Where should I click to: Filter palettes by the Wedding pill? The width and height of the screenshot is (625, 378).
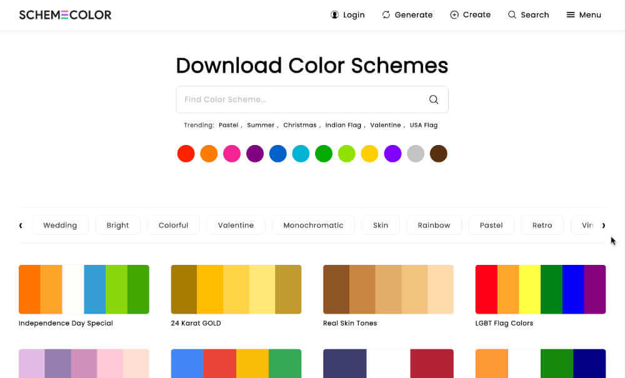[x=60, y=225]
